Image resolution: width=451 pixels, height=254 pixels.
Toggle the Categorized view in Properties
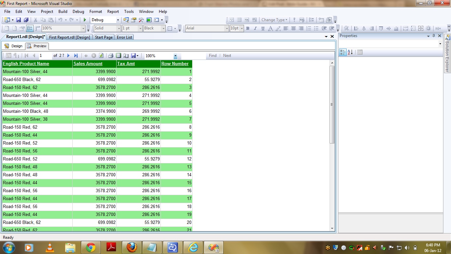pos(342,52)
